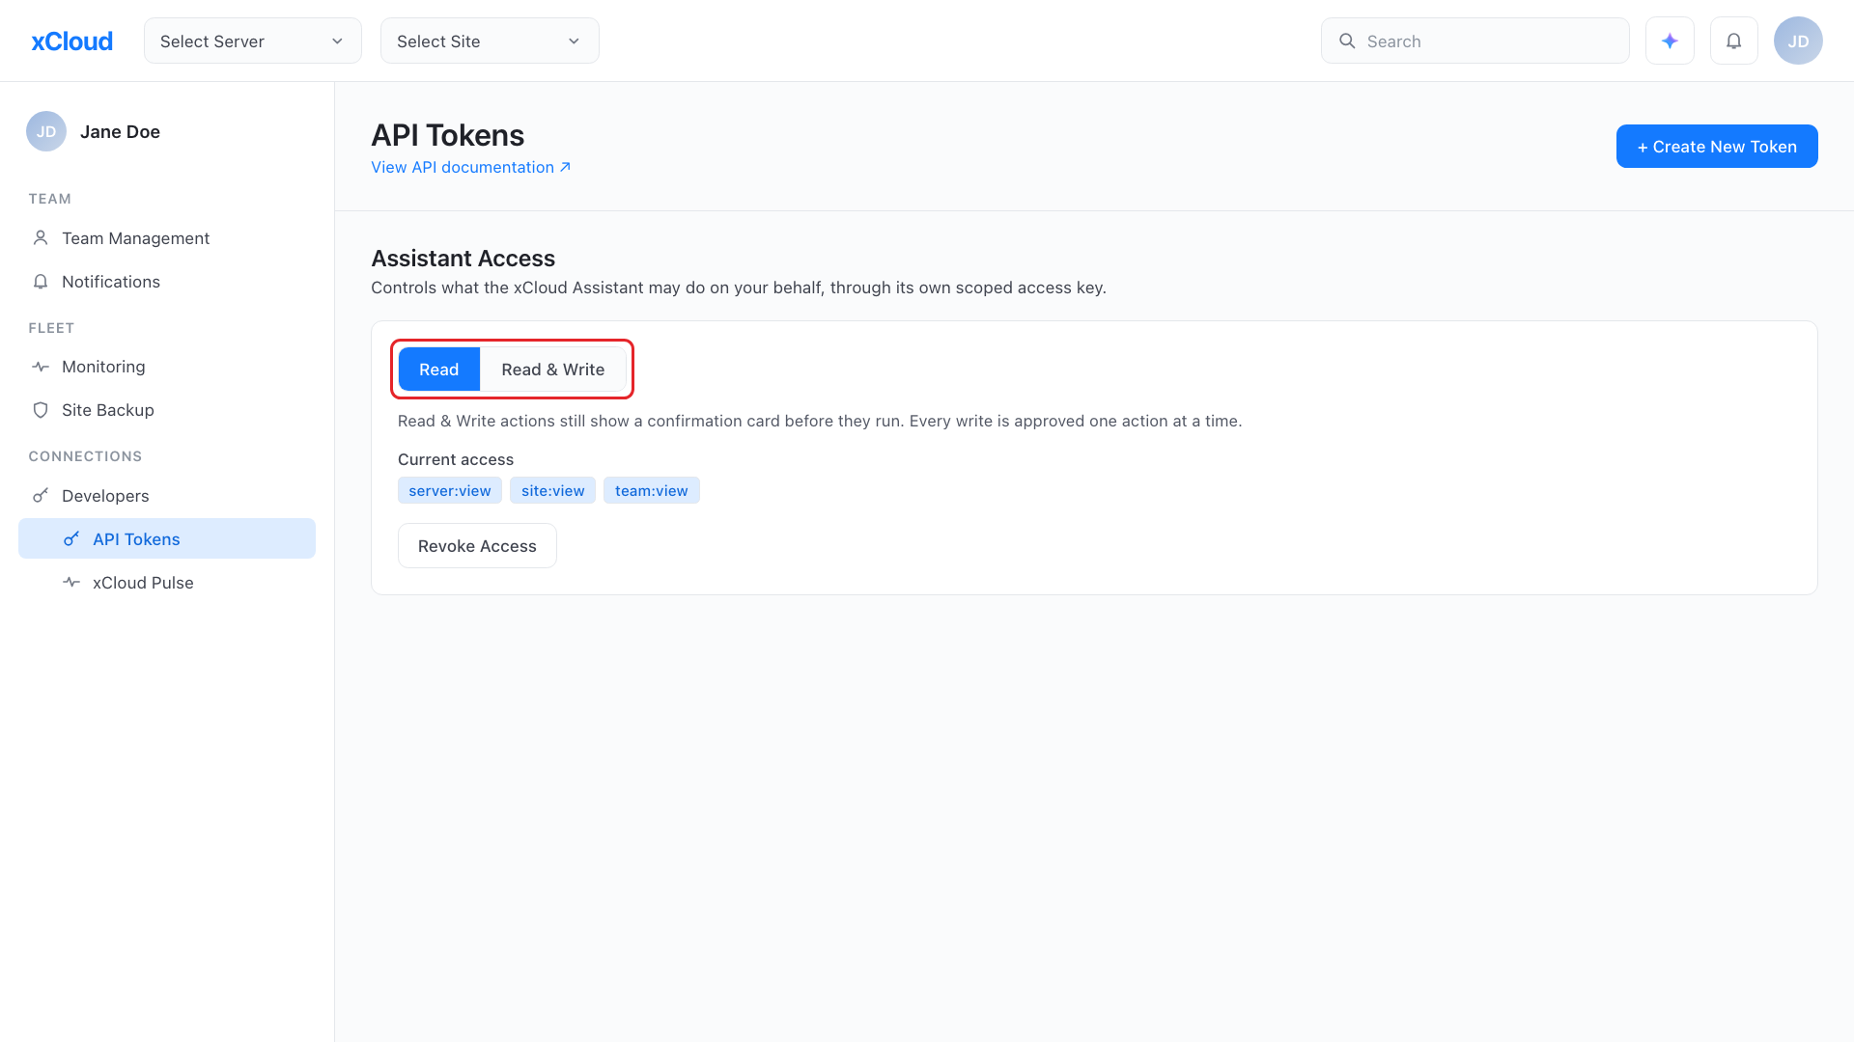Click the xCloud Pulse icon
This screenshot has height=1042, width=1854.
(x=71, y=582)
